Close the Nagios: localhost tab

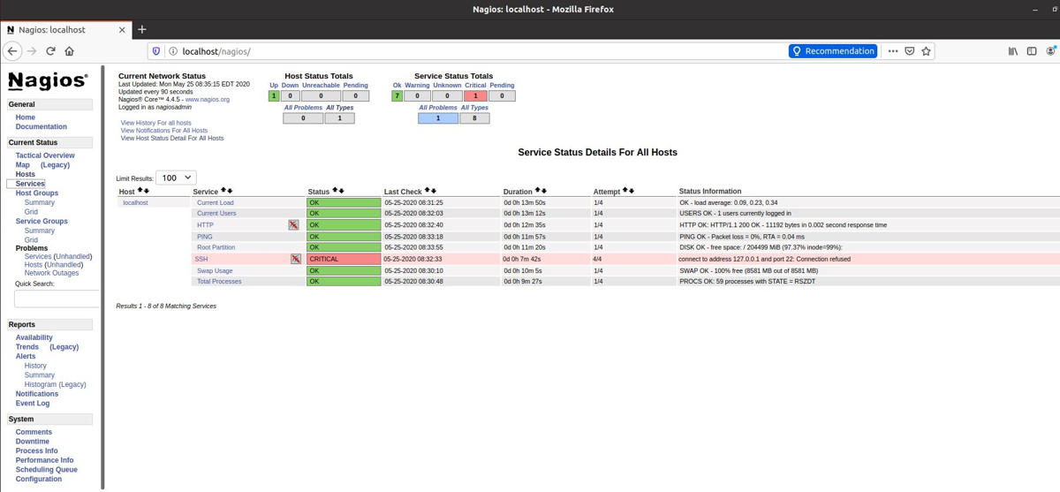coord(122,29)
